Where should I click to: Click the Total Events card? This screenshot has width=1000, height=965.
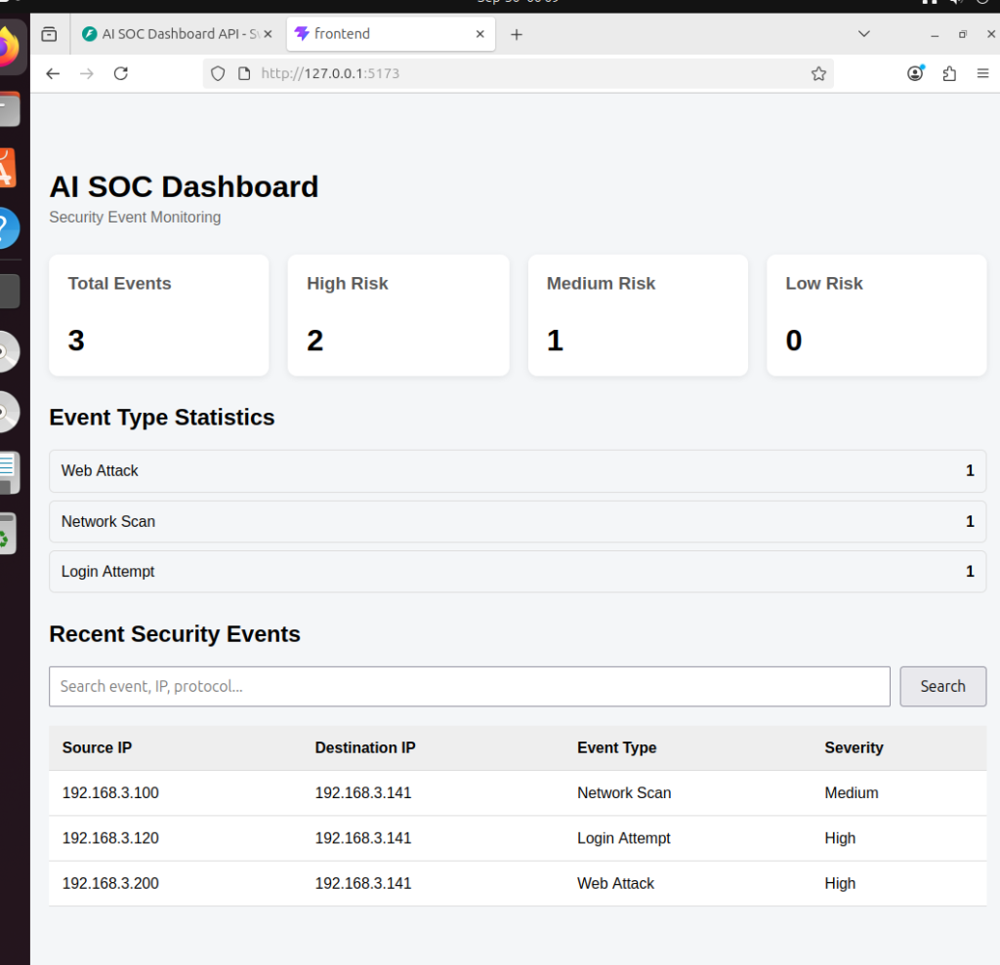point(159,315)
